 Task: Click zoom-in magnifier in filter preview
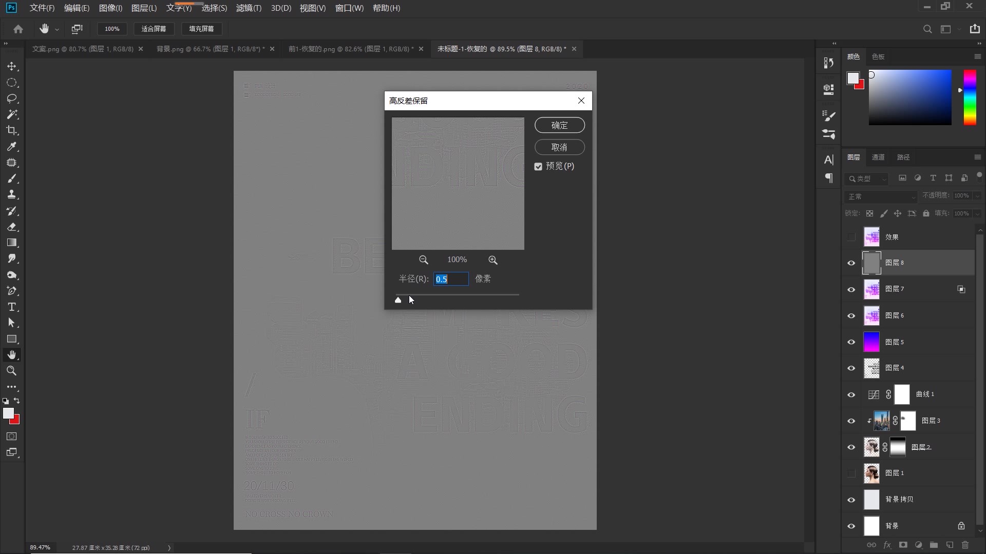(493, 260)
